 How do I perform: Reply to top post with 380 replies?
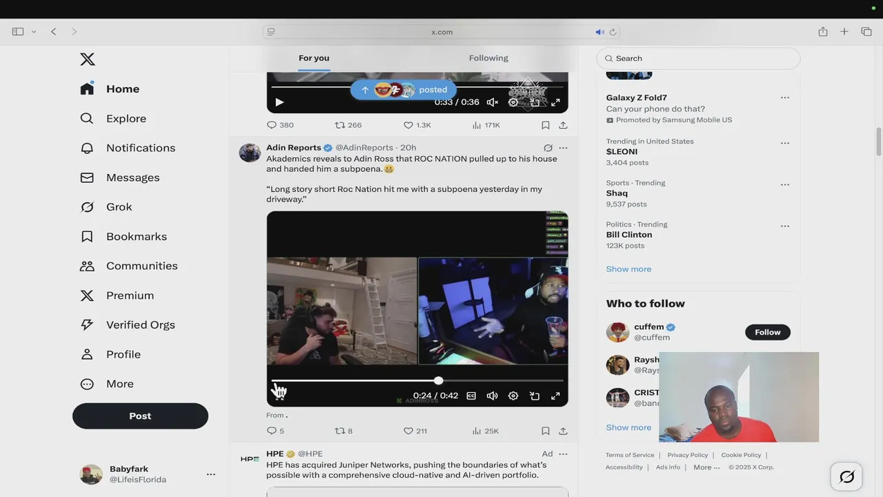pos(280,125)
